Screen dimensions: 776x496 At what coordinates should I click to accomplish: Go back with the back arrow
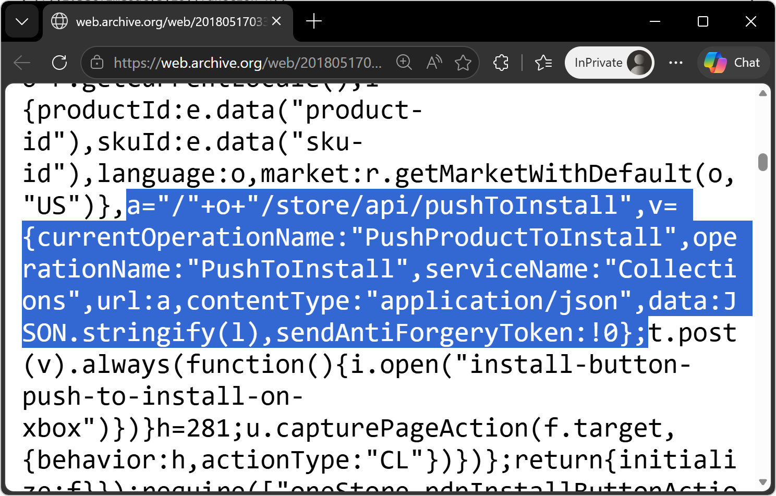pos(22,63)
